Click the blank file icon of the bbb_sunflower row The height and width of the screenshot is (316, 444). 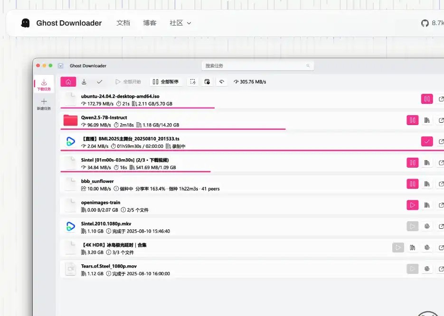coord(70,184)
